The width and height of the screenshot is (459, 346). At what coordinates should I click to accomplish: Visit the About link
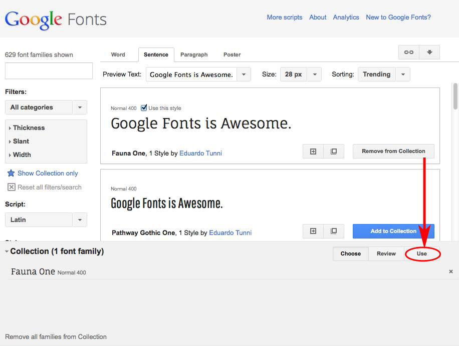[318, 17]
